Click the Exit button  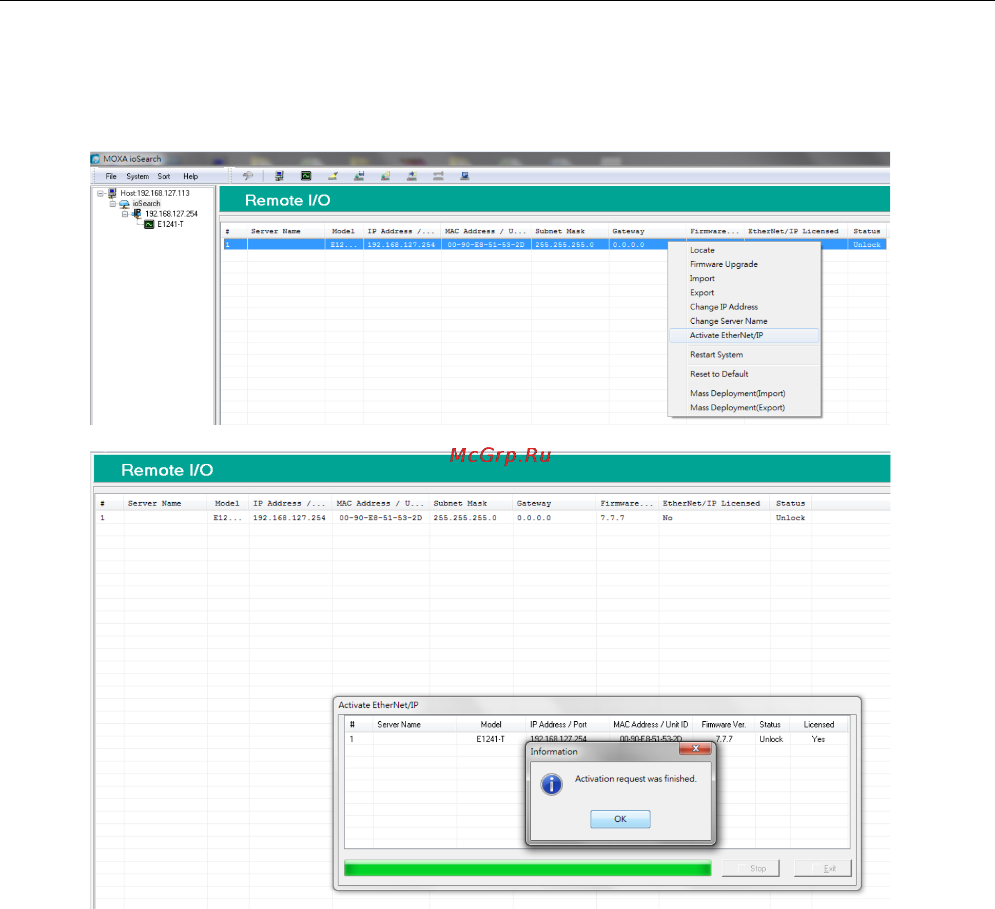click(x=823, y=868)
